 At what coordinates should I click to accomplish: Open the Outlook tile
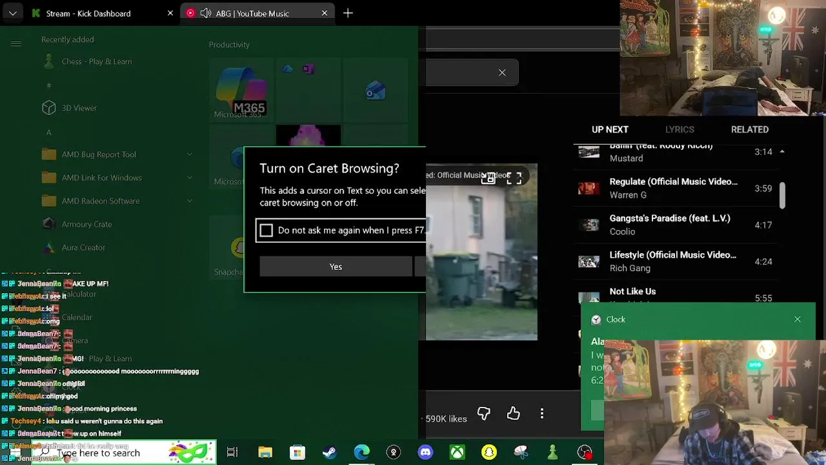376,90
